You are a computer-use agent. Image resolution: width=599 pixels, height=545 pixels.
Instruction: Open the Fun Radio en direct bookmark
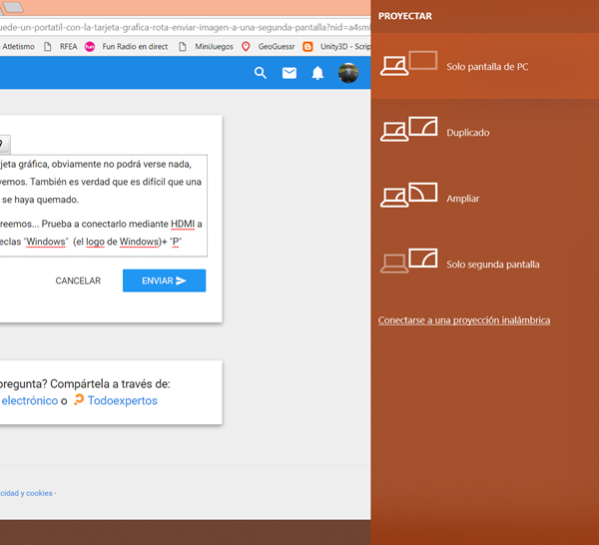point(135,47)
